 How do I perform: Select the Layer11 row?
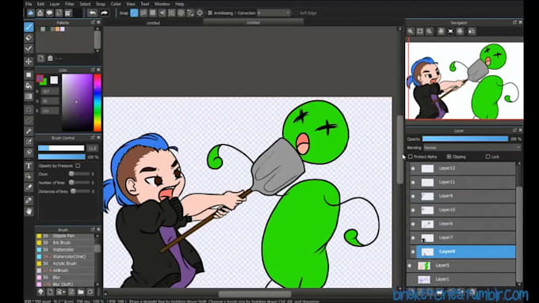pos(463,182)
